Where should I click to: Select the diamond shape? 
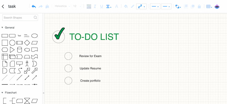[27, 43]
